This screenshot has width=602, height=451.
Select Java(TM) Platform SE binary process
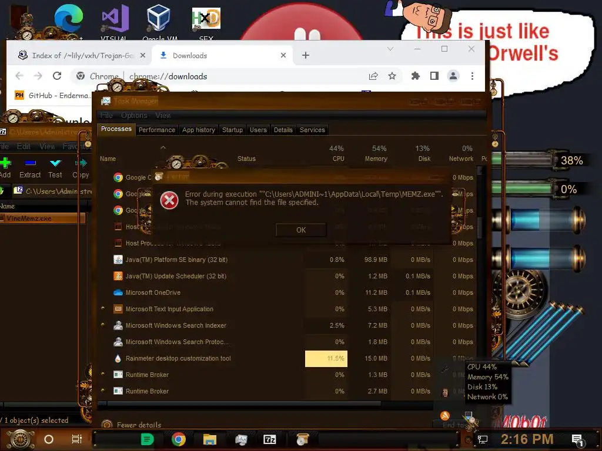click(288, 260)
